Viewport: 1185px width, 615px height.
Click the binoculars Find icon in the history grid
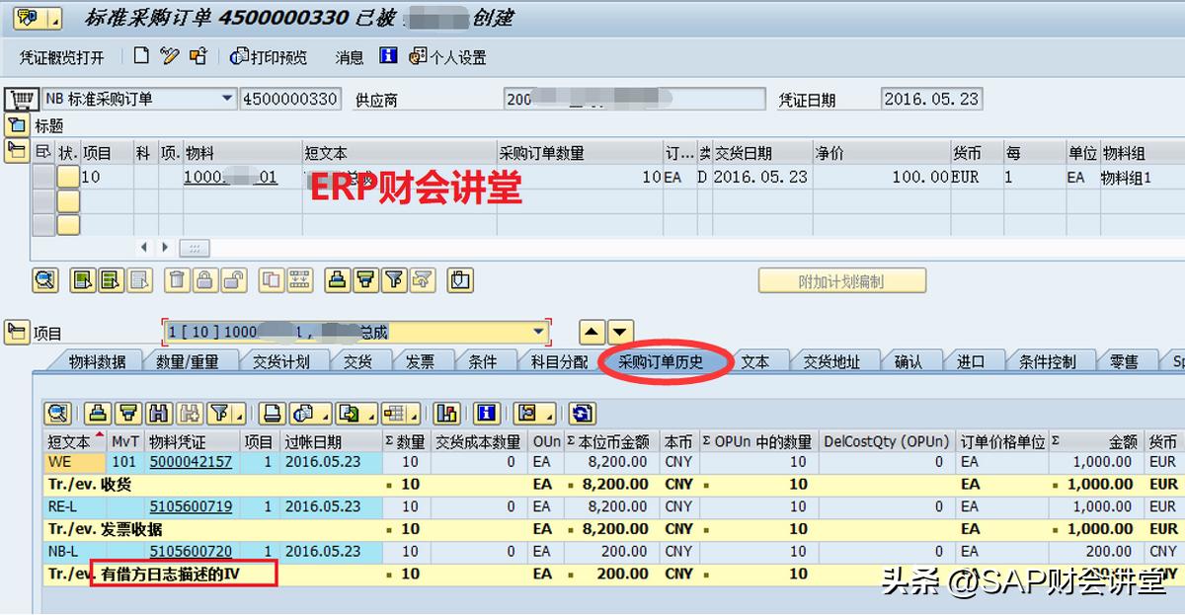coord(158,413)
